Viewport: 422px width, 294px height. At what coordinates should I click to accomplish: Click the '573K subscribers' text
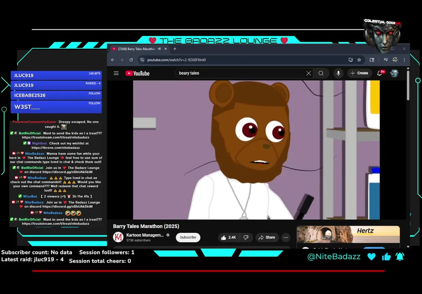click(x=138, y=241)
